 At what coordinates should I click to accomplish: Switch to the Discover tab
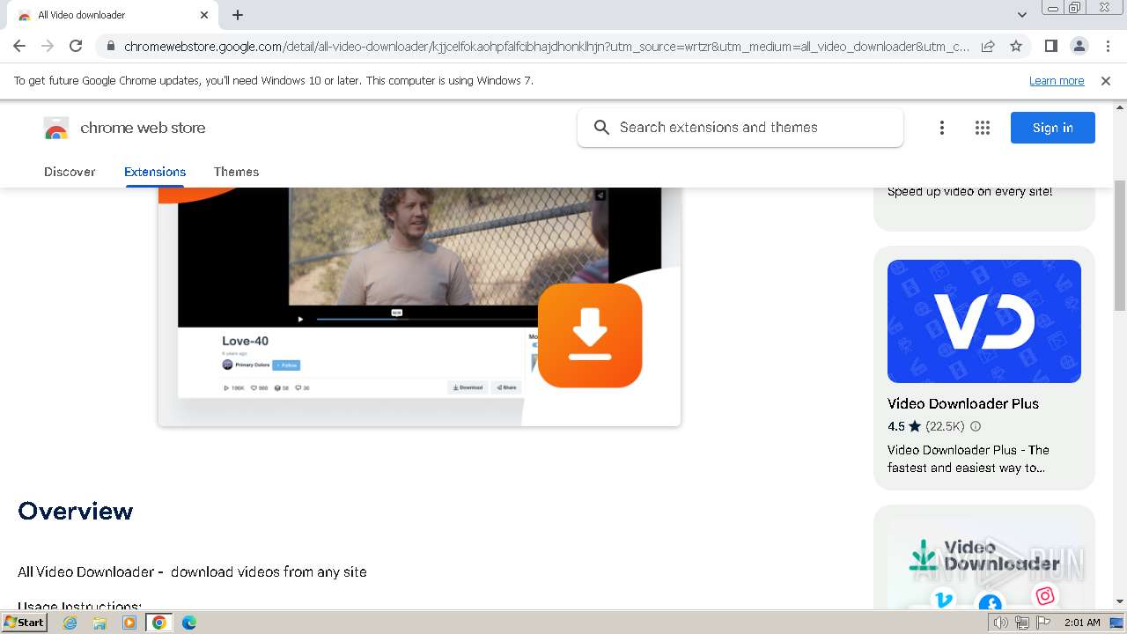pos(70,172)
